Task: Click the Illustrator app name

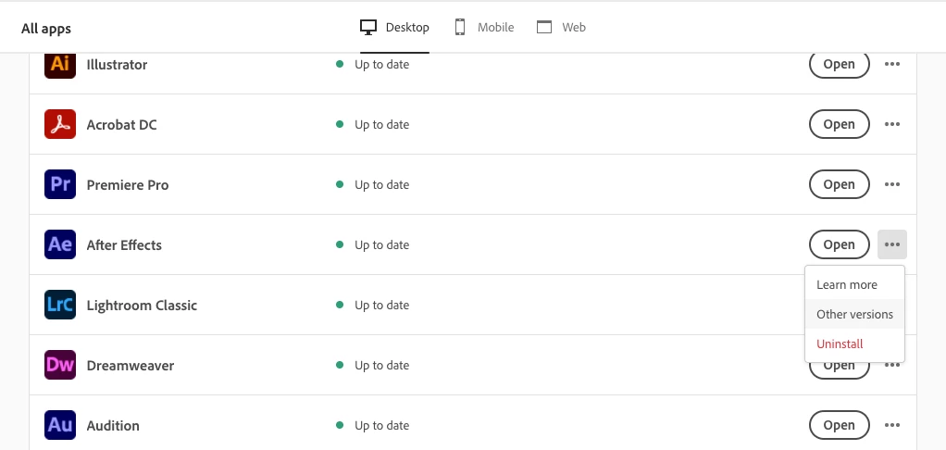Action: [117, 65]
